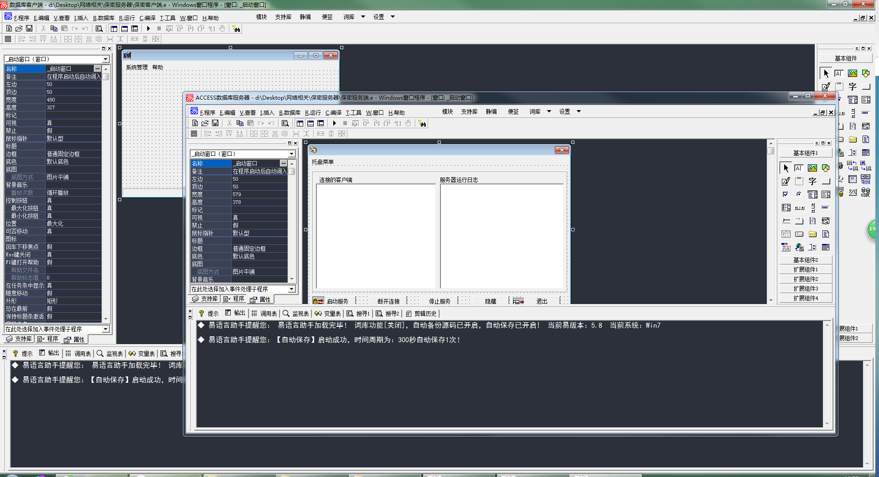
Task: Click Copy icon in server IDE toolbar
Action: coord(240,123)
